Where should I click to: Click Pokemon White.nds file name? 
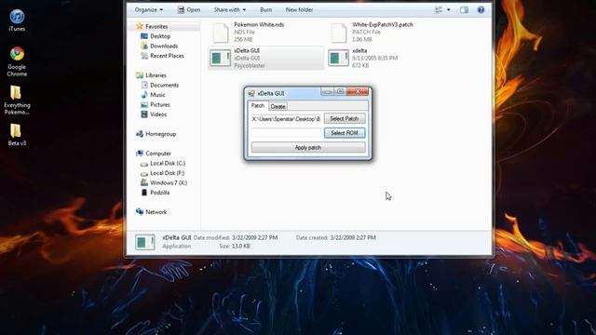tap(259, 25)
